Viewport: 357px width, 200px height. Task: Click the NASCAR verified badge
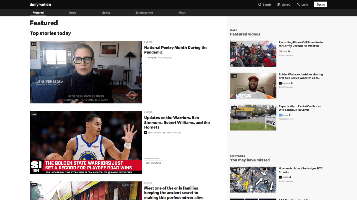(291, 83)
